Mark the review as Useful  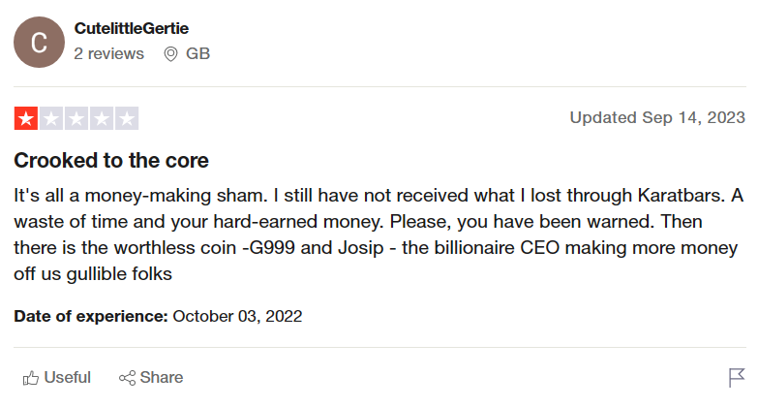56,378
